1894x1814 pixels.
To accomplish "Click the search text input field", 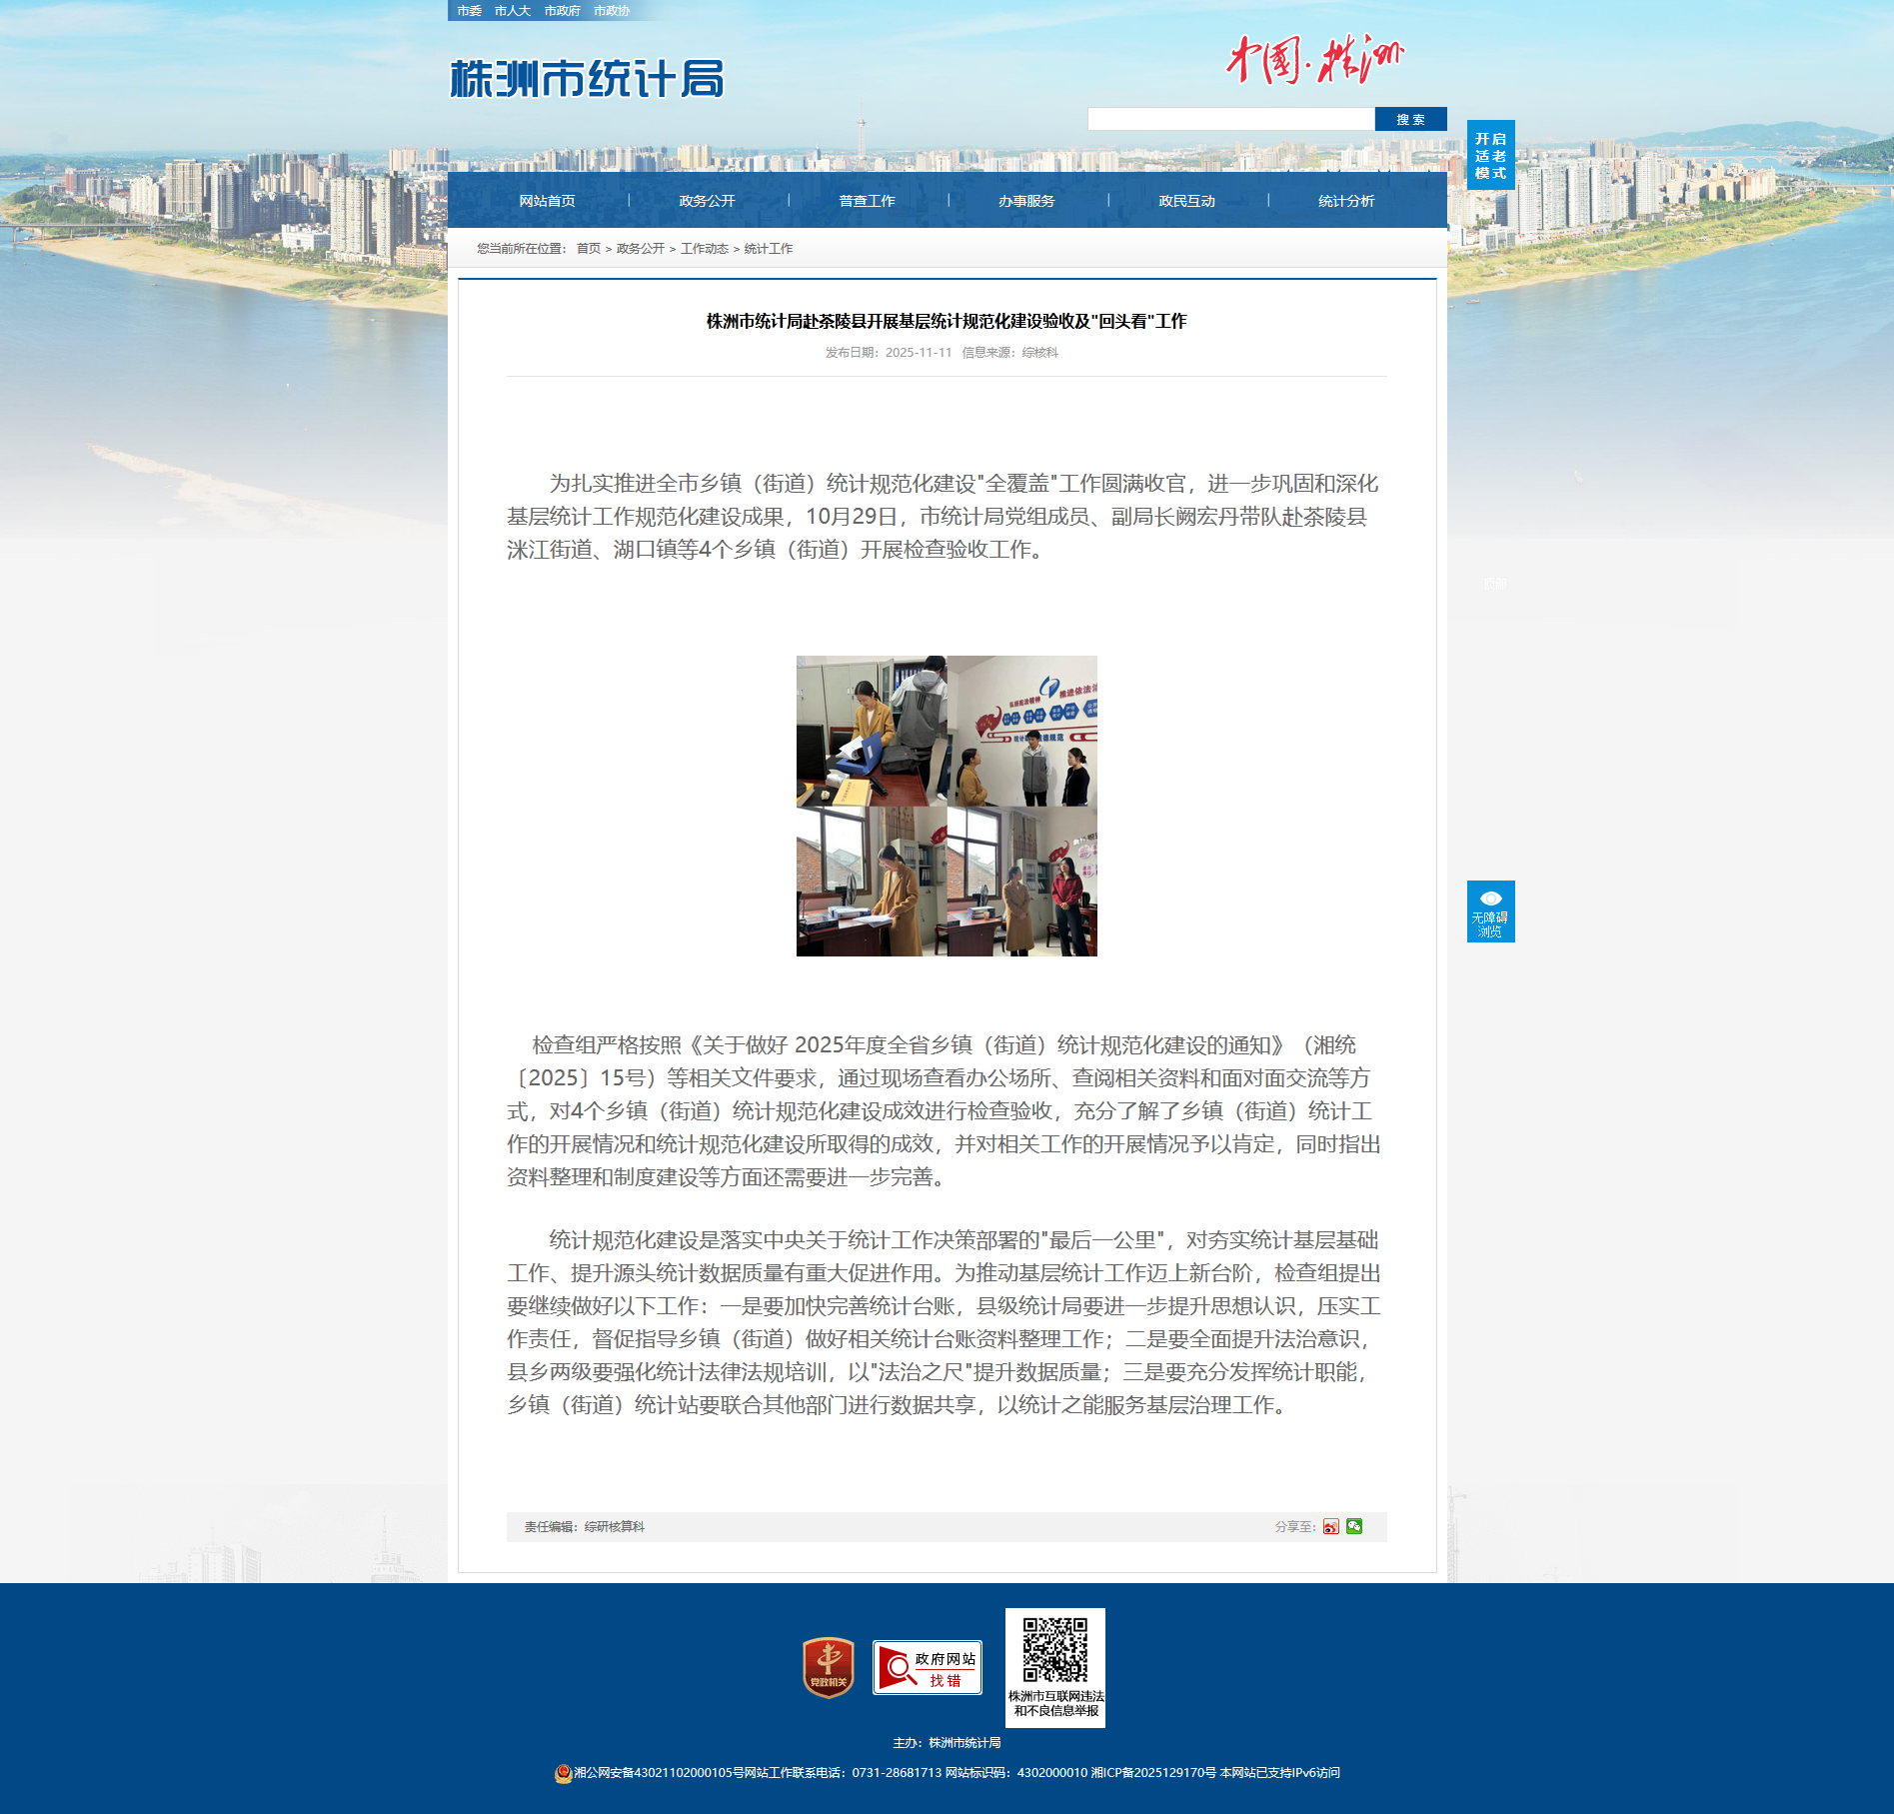I will click(x=1230, y=120).
